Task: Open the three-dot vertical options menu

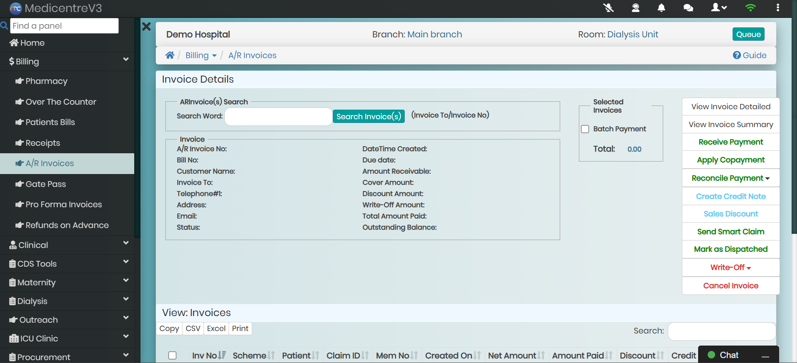Action: [x=777, y=8]
